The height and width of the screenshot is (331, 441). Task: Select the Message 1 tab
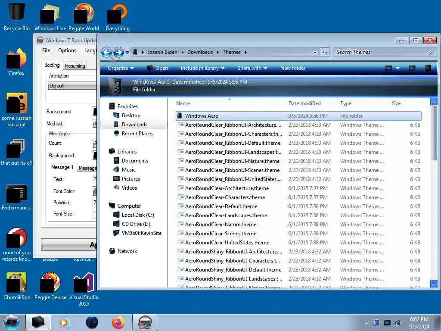pyautogui.click(x=62, y=167)
